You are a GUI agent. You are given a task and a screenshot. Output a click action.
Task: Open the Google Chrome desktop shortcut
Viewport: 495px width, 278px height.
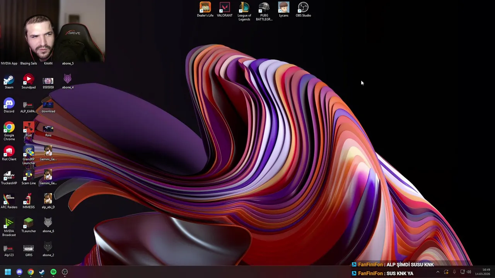point(9,132)
